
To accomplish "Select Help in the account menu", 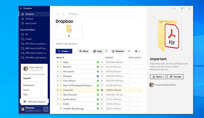I will [x=26, y=94].
